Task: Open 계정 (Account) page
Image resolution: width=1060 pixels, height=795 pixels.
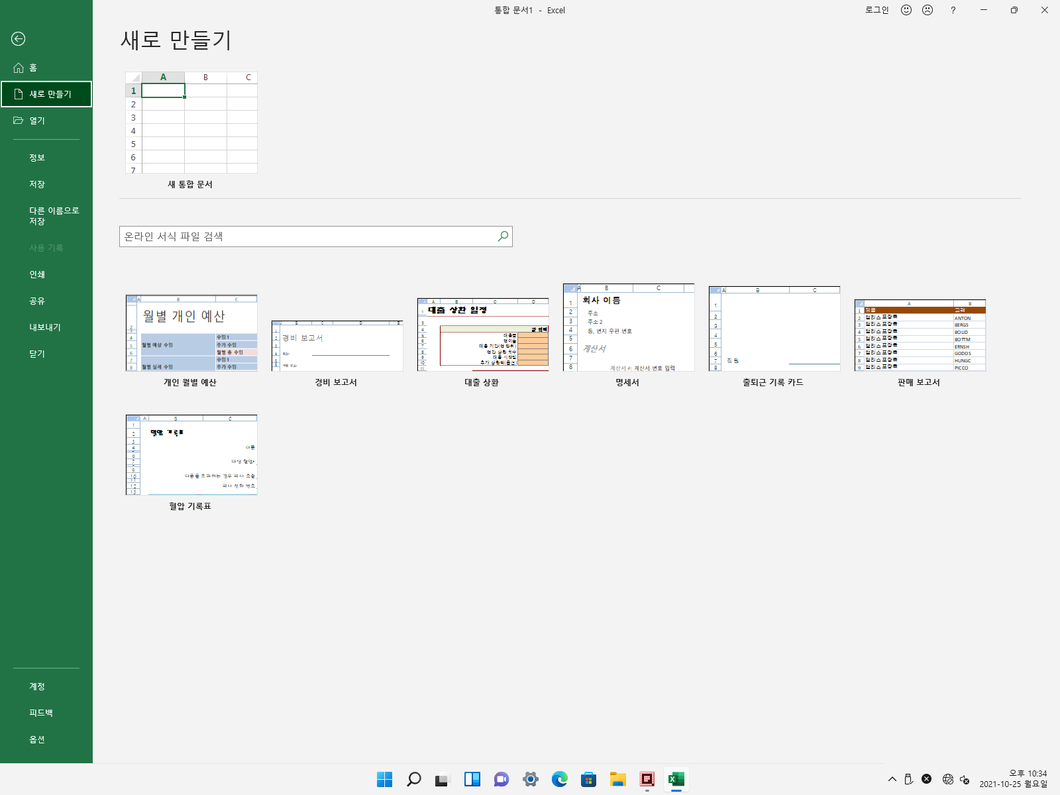Action: pyautogui.click(x=46, y=686)
